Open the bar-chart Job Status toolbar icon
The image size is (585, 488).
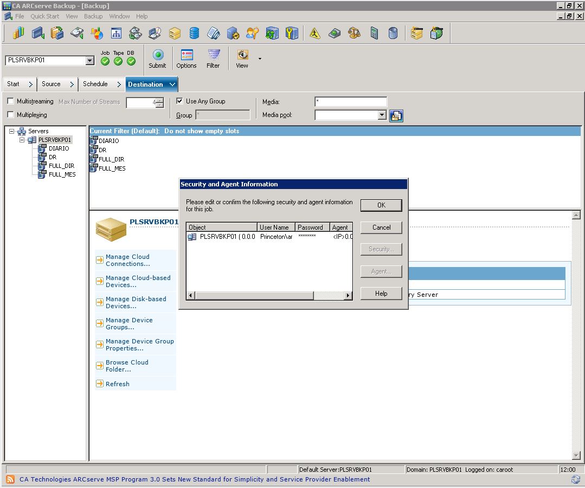tap(18, 34)
